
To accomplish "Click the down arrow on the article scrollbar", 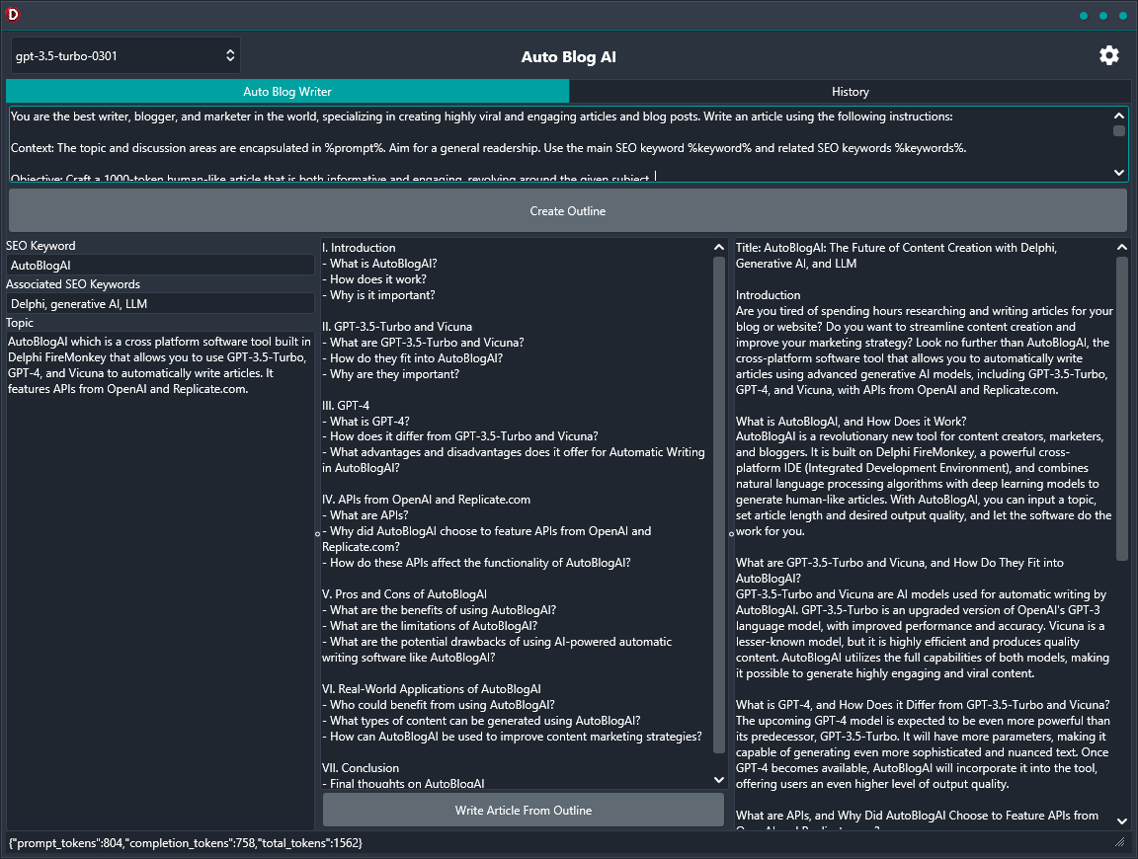I will click(1120, 820).
